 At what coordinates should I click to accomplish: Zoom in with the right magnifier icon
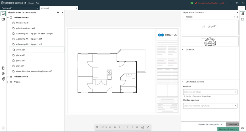[110, 127]
